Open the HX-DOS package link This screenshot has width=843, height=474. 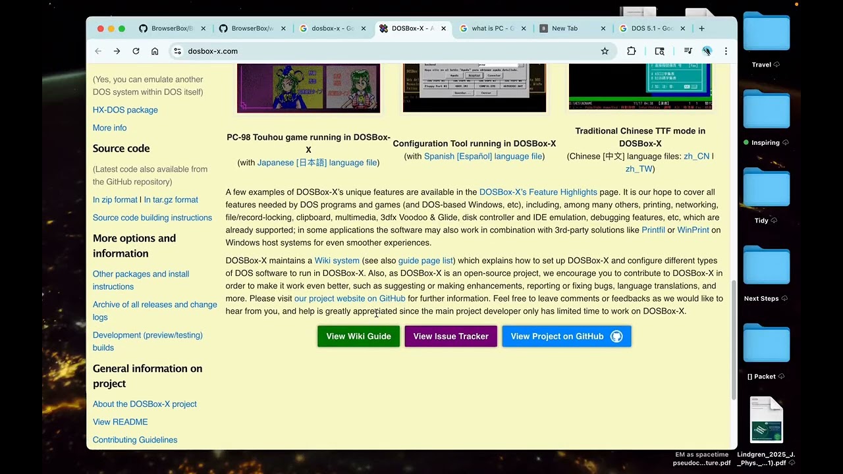click(125, 110)
